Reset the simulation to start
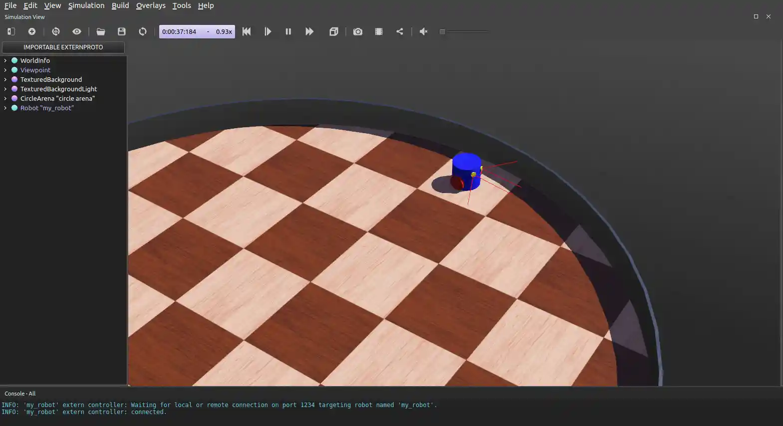This screenshot has height=426, width=783. (247, 31)
